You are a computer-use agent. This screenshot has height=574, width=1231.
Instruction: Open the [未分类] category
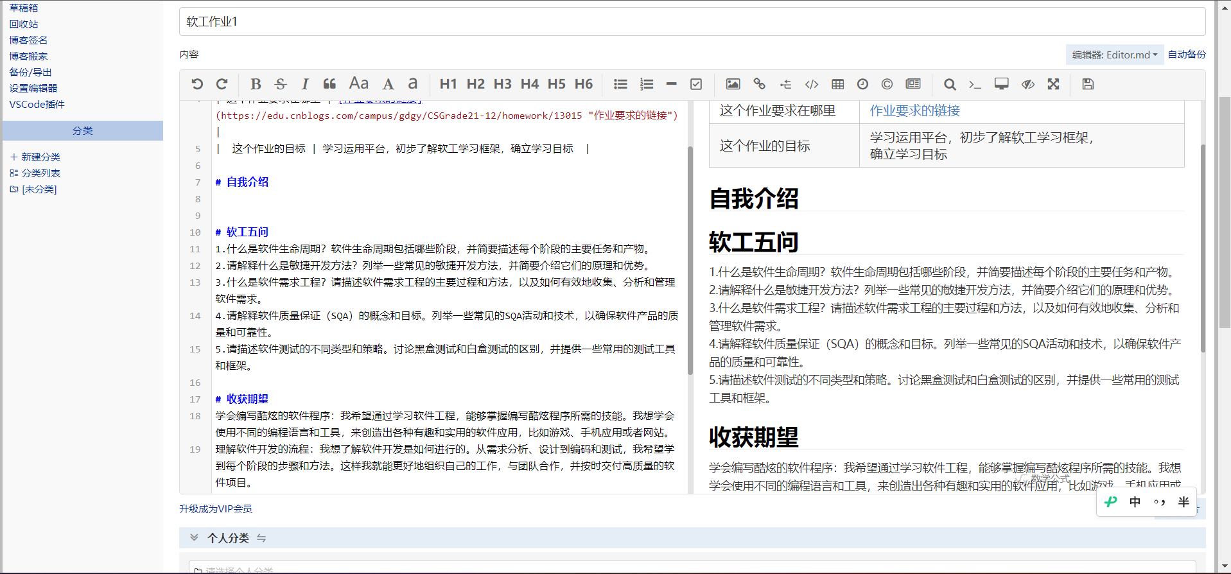pyautogui.click(x=33, y=189)
